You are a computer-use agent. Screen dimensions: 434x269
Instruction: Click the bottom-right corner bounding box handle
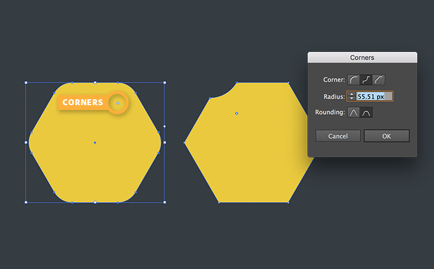coord(165,203)
